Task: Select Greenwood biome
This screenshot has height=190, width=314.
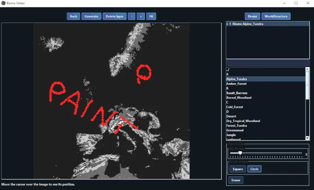Action: (x=265, y=130)
